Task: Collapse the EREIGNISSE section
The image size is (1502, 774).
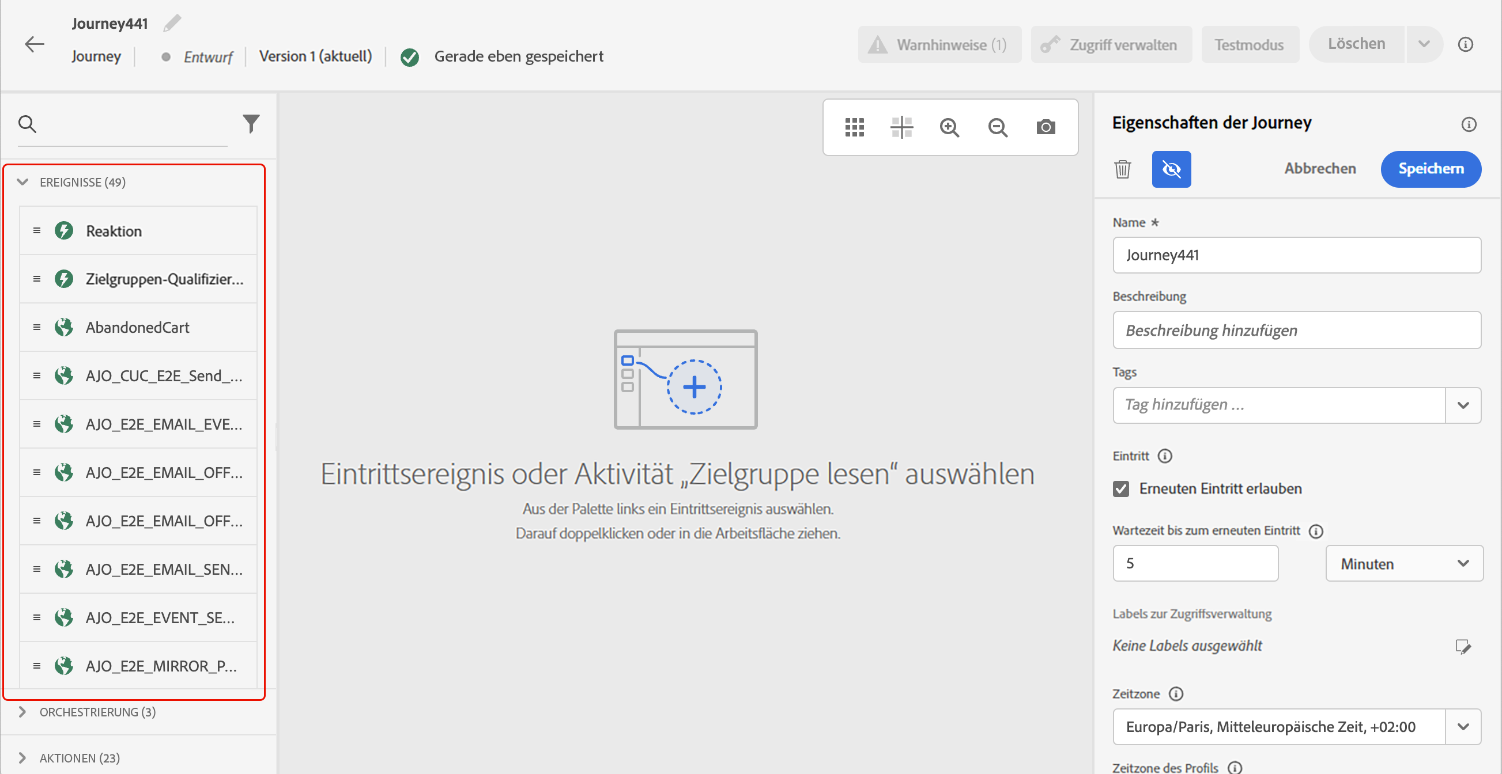Action: click(22, 183)
